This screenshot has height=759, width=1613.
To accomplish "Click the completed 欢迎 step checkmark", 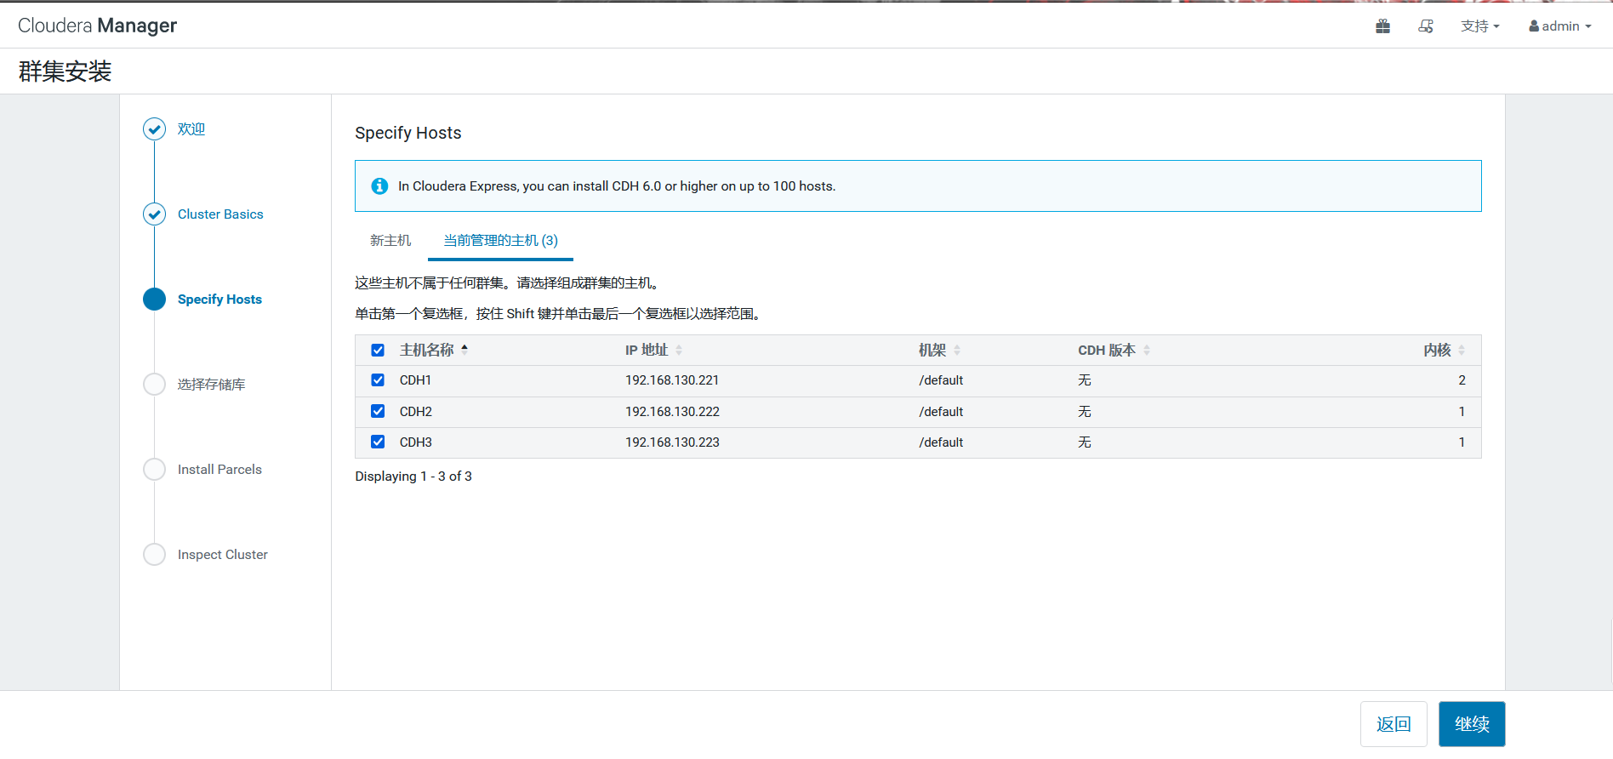I will 154,129.
